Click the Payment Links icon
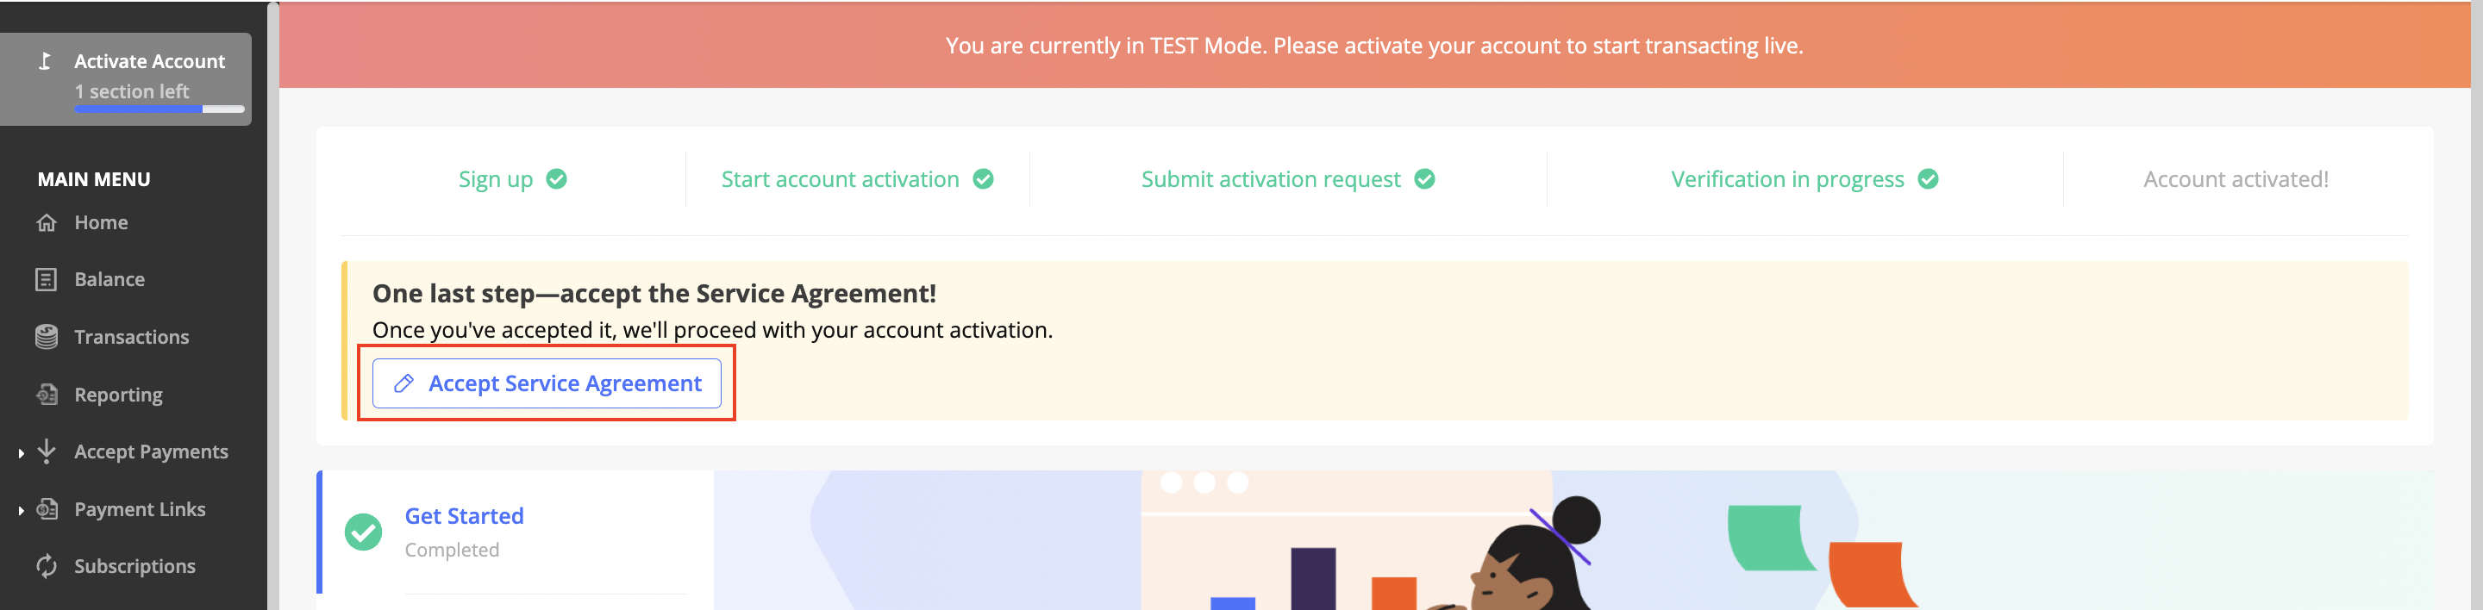Screen dimensions: 2483x610 click(x=47, y=509)
